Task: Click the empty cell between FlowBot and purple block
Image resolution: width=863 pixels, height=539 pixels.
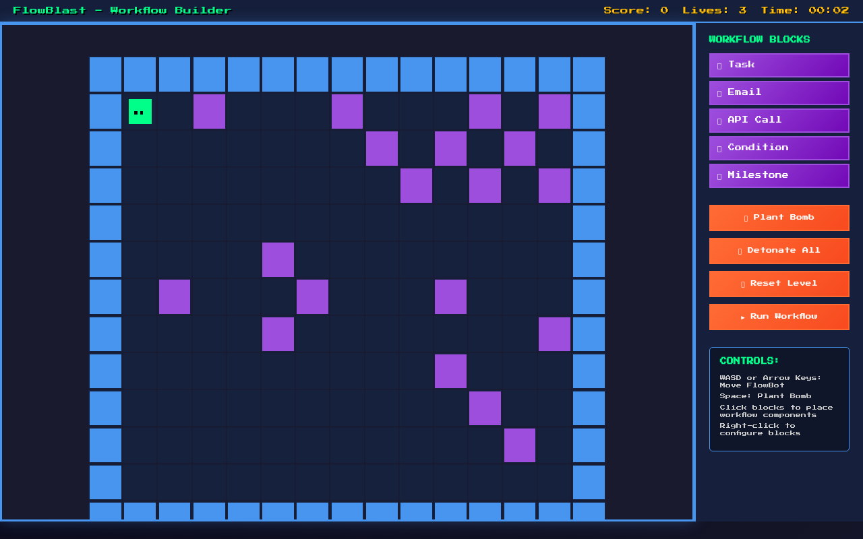Action: [x=175, y=112]
